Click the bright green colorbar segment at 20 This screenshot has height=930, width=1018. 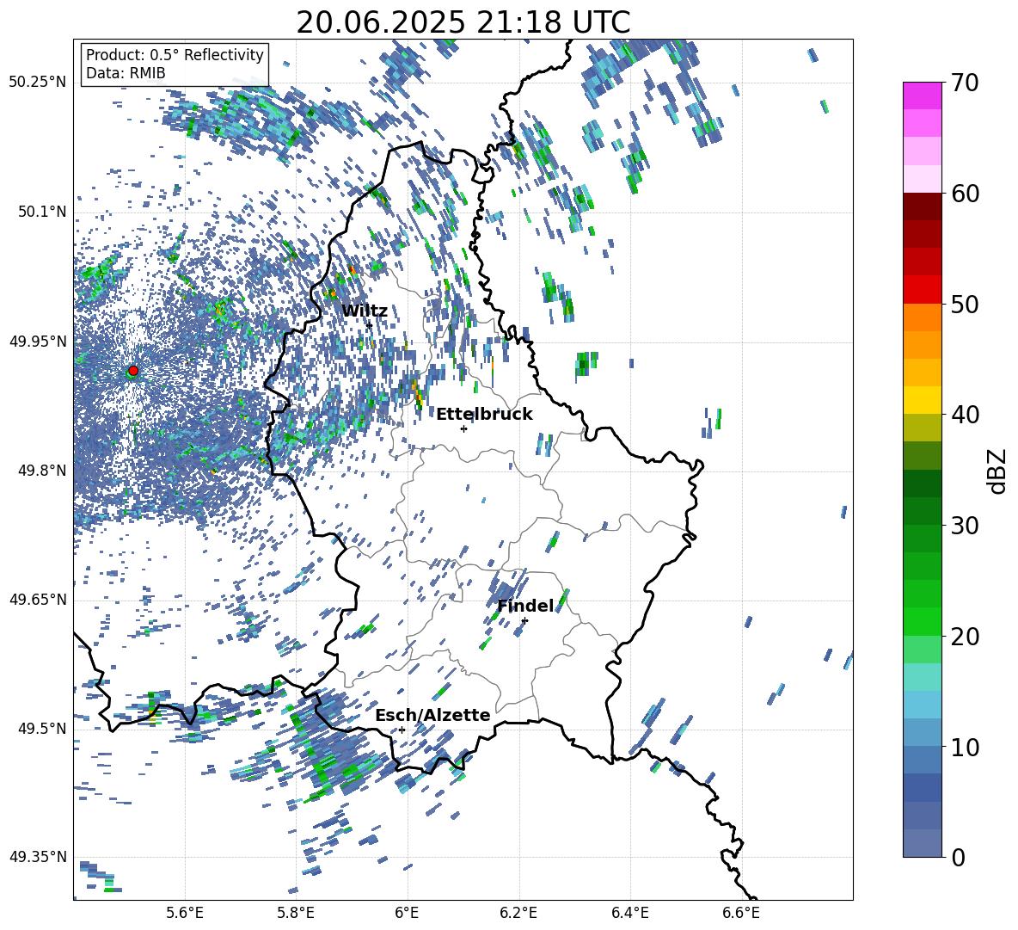click(x=922, y=621)
